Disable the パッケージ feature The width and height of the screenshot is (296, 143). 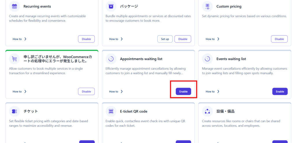[183, 39]
